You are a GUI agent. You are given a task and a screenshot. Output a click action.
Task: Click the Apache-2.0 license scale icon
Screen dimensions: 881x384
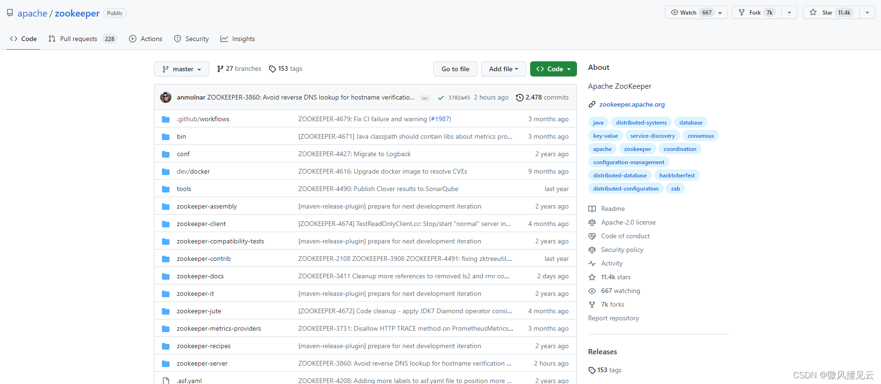pyautogui.click(x=592, y=223)
